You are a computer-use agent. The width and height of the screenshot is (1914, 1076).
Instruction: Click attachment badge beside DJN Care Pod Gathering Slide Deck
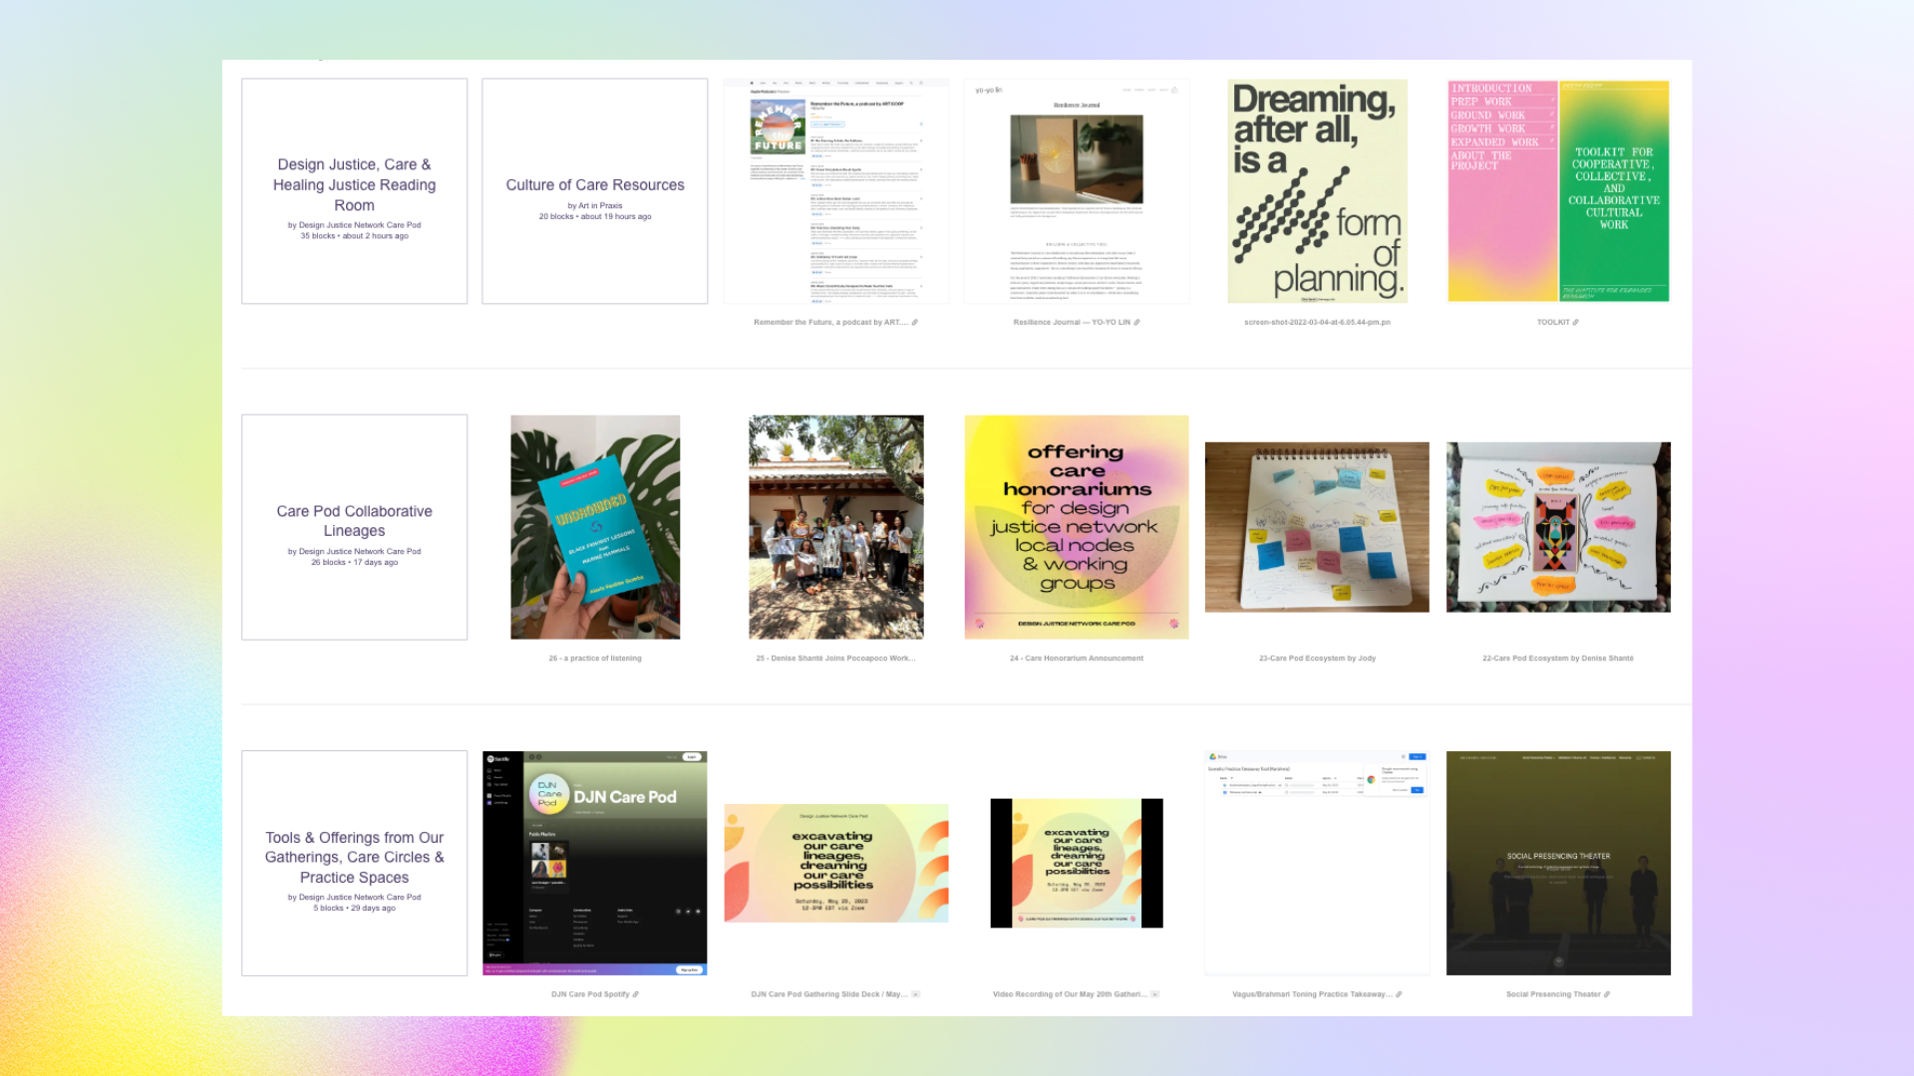coord(915,994)
